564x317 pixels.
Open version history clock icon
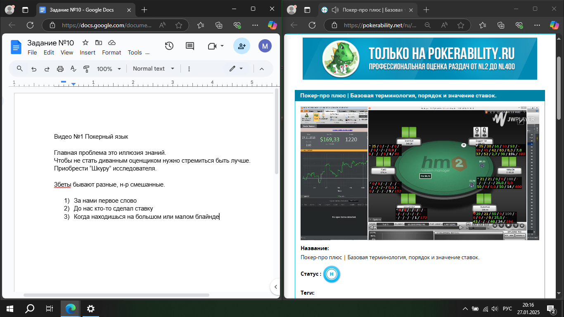[x=169, y=46]
